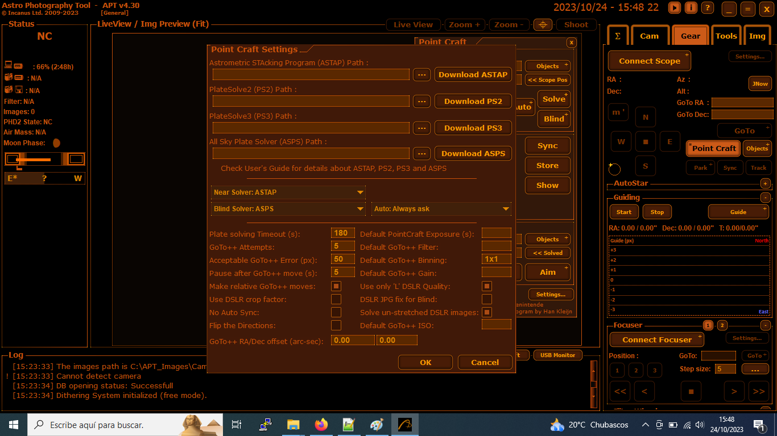Click the m' rate button

[x=618, y=112]
